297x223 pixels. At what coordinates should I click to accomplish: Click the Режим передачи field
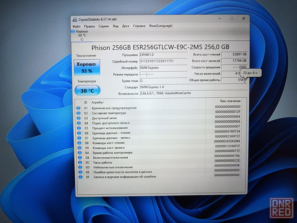click(163, 74)
